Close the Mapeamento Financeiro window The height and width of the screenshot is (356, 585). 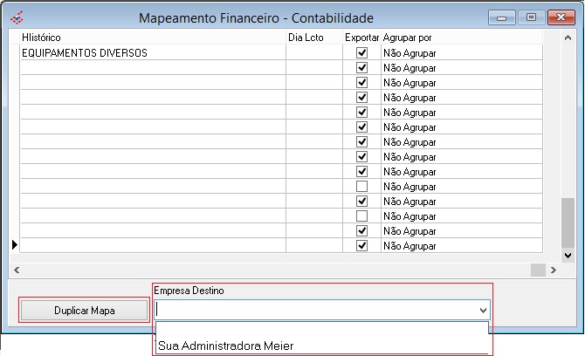click(561, 17)
